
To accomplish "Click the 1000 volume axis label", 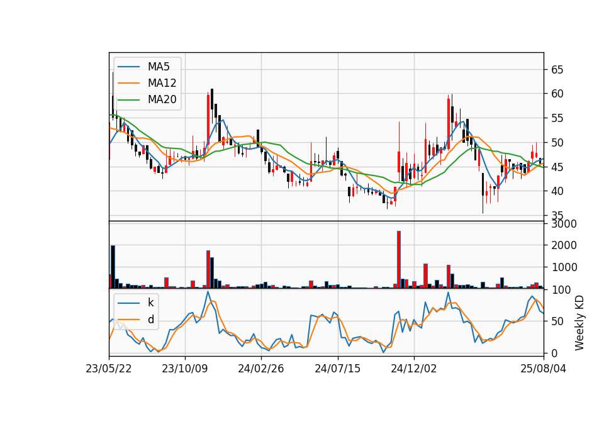I will click(x=564, y=267).
